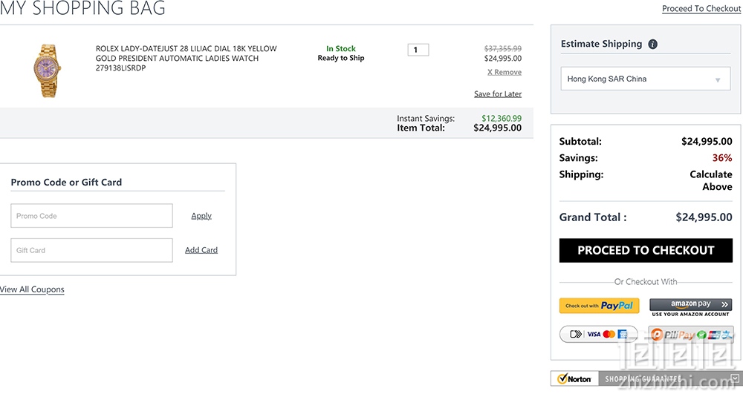
Task: Apply the promo code
Action: click(x=201, y=216)
